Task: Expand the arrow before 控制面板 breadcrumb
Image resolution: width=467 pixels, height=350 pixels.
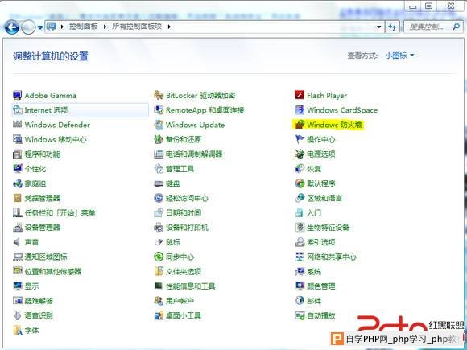Action: 62,27
